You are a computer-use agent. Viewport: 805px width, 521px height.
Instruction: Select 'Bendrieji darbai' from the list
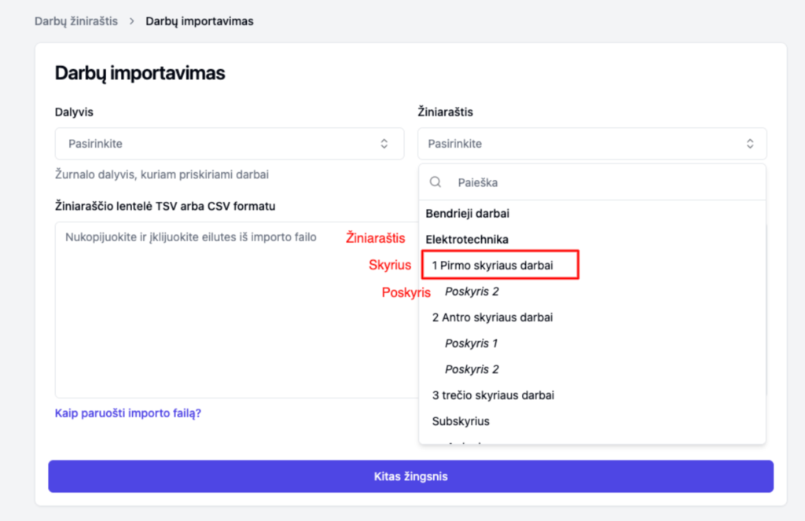(x=468, y=213)
